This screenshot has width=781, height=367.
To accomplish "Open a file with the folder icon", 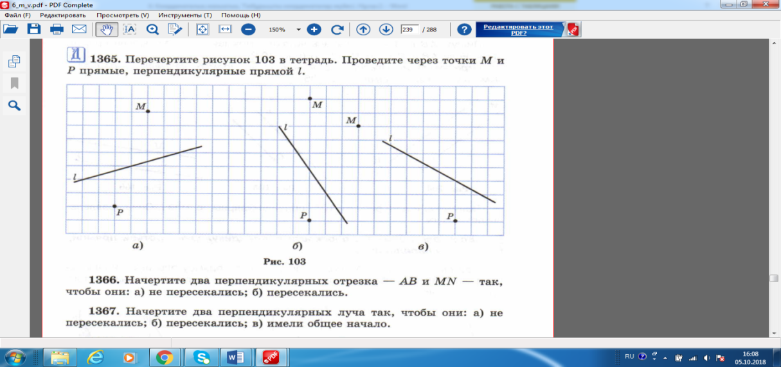I will tap(10, 29).
